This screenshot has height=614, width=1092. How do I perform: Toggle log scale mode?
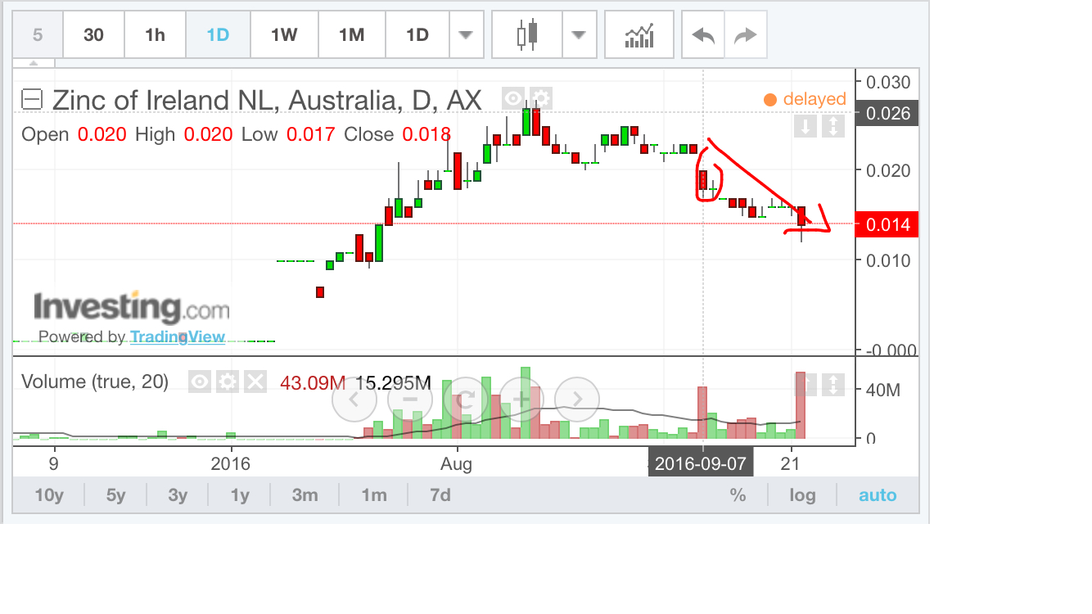(x=802, y=495)
